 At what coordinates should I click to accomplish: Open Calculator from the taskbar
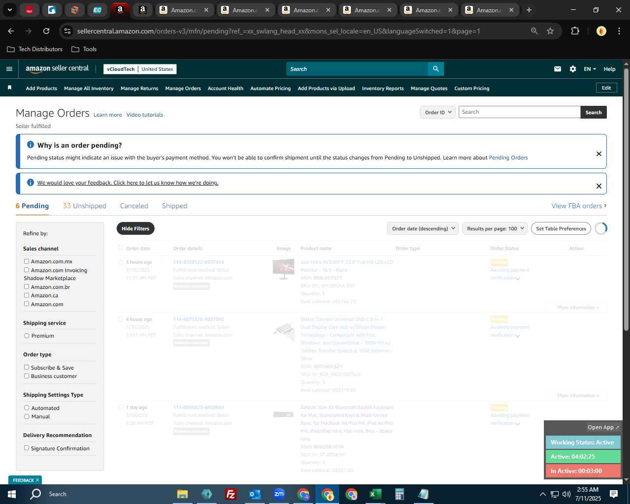(399, 494)
